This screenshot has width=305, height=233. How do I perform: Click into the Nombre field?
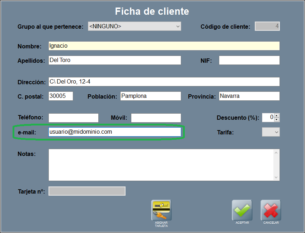tap(164, 46)
